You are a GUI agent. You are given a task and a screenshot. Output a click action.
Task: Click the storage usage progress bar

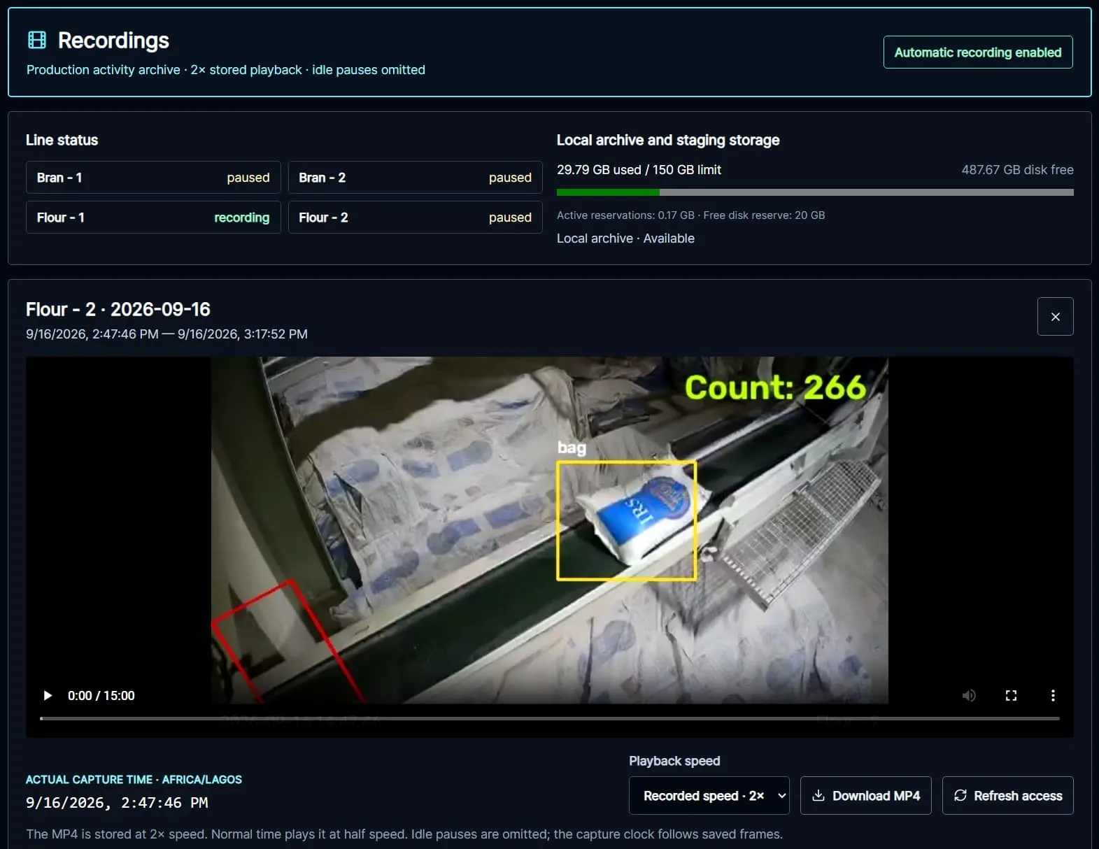pyautogui.click(x=815, y=192)
